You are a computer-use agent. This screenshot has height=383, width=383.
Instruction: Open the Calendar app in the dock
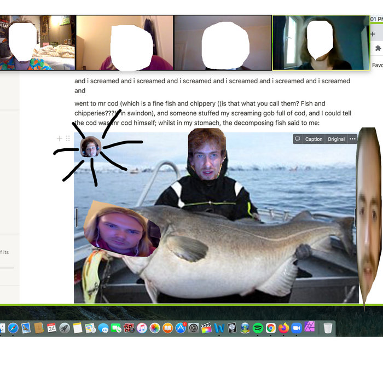51,328
